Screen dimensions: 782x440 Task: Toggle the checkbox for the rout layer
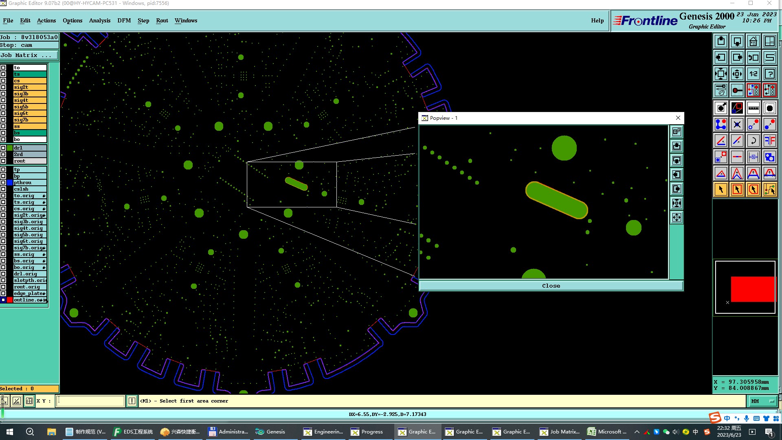point(3,161)
